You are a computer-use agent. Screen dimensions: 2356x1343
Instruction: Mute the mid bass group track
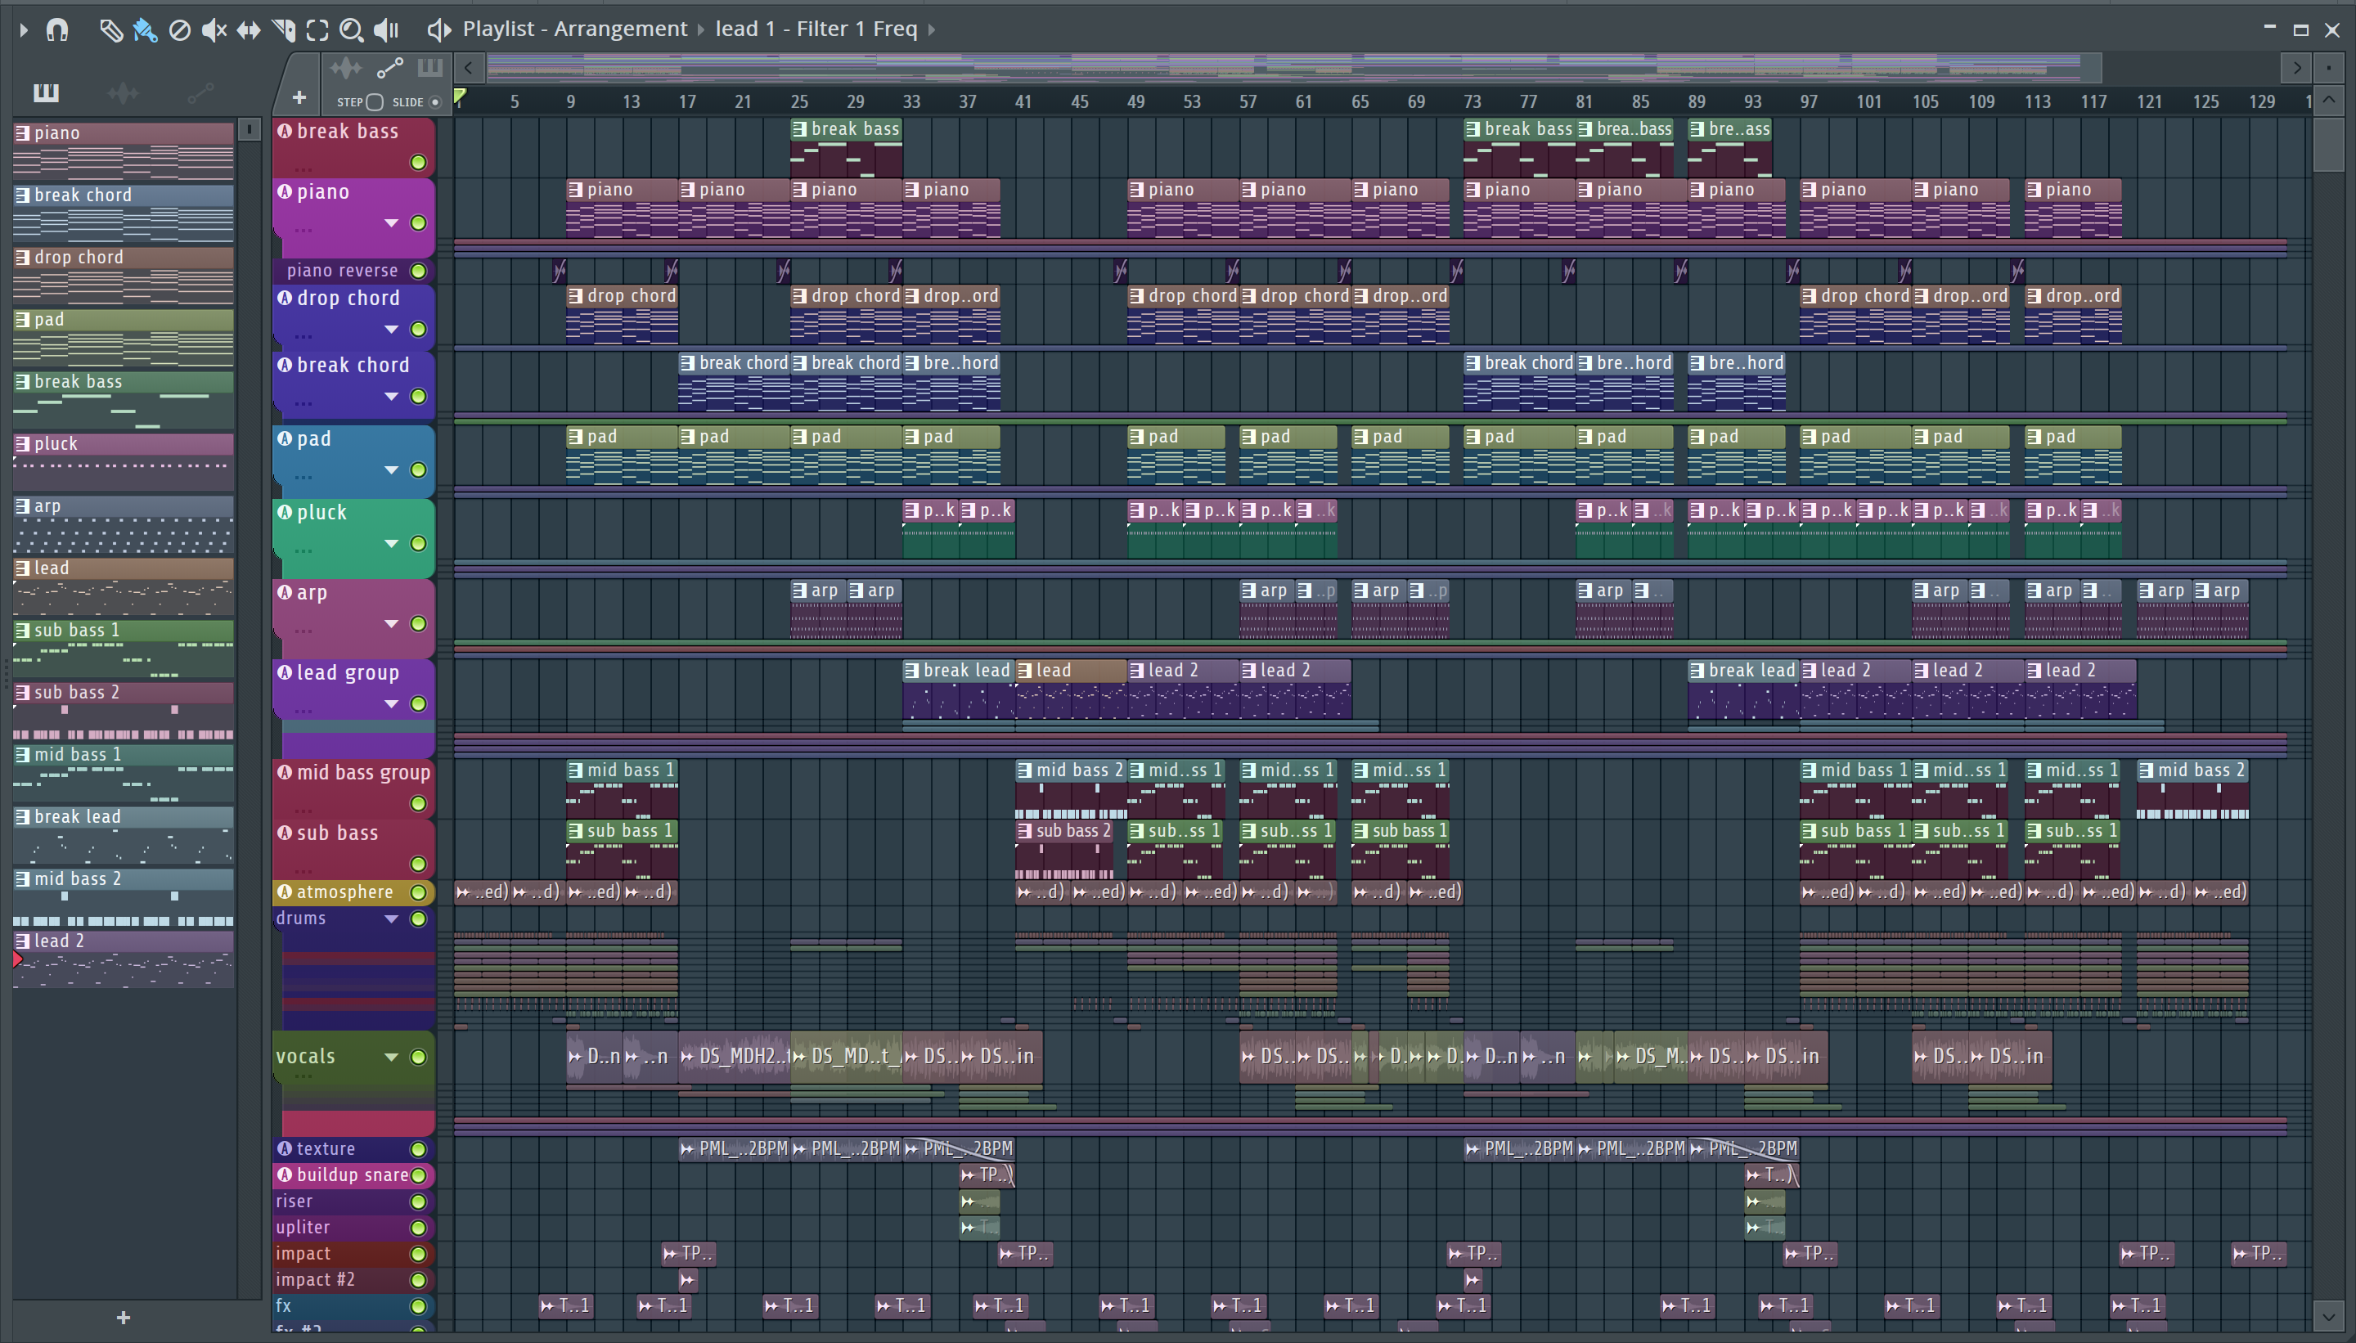pos(418,803)
